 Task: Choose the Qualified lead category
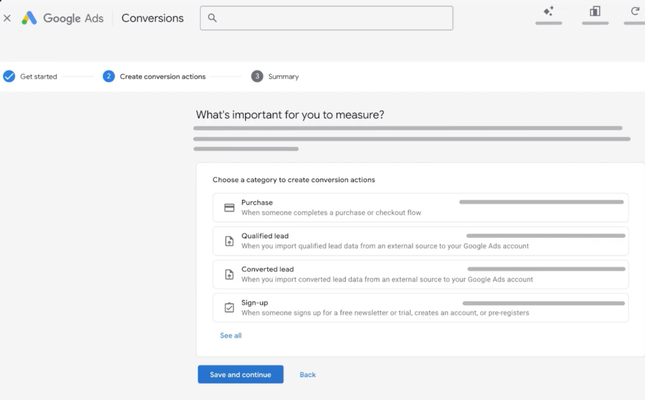[420, 241]
